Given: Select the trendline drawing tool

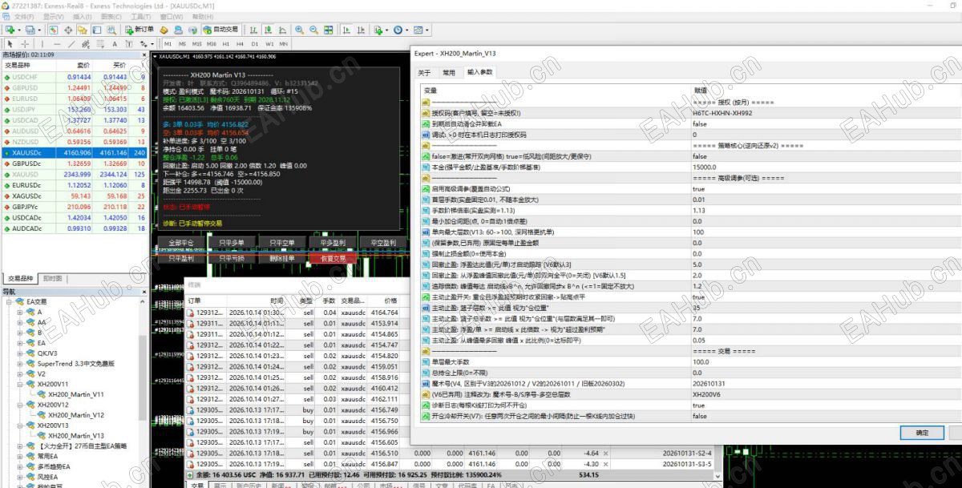Looking at the screenshot, I should click(72, 43).
